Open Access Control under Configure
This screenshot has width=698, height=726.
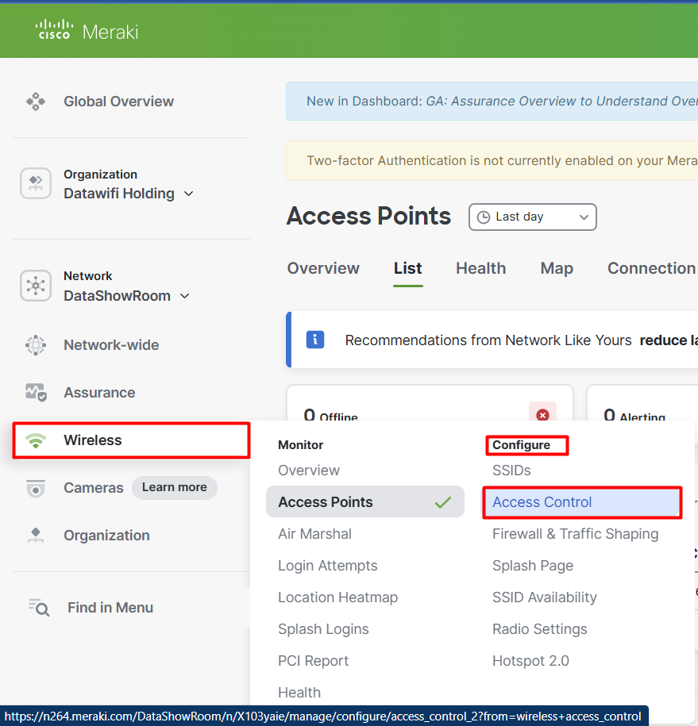point(582,502)
